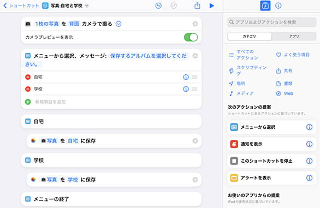
Task: Click Photos icon in 自宅に保存 action
Action: (33, 141)
